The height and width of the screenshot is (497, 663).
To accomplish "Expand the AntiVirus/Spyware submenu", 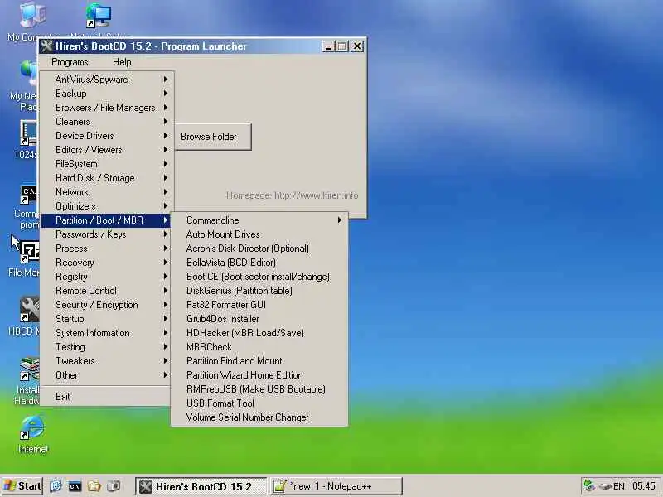I will [106, 79].
